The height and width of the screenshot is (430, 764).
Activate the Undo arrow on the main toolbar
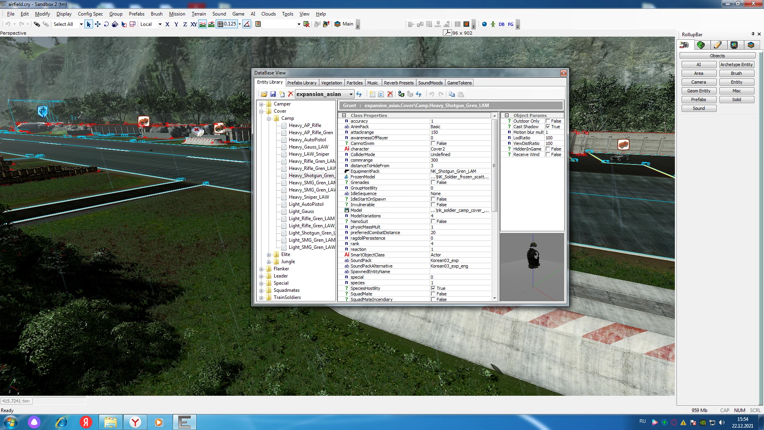[7, 24]
